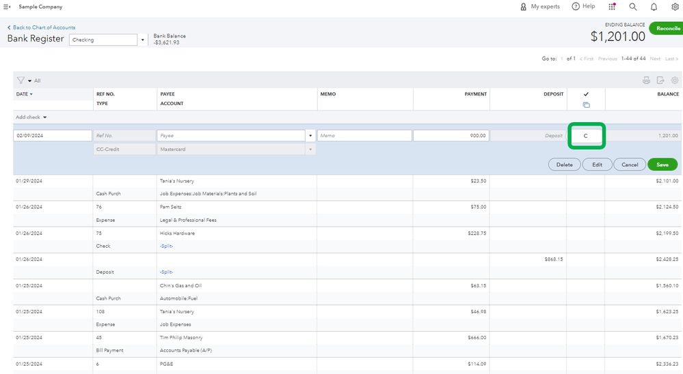View the notifications bell
Screen dimensions: 683x374
click(654, 7)
